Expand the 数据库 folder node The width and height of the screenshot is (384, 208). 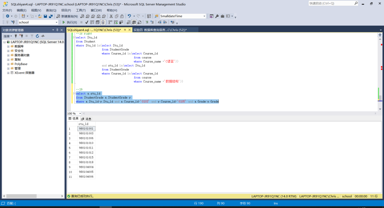pos(8,46)
